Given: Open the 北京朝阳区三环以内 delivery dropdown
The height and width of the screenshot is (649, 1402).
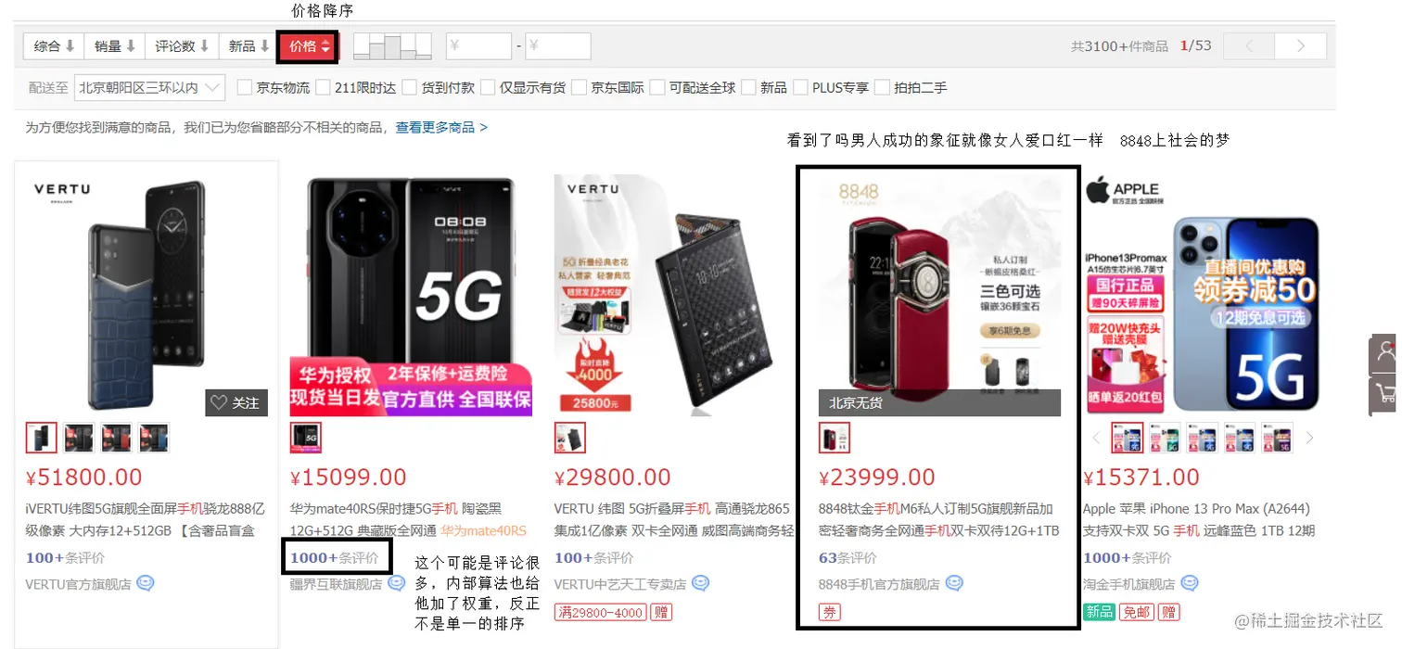Looking at the screenshot, I should point(149,88).
